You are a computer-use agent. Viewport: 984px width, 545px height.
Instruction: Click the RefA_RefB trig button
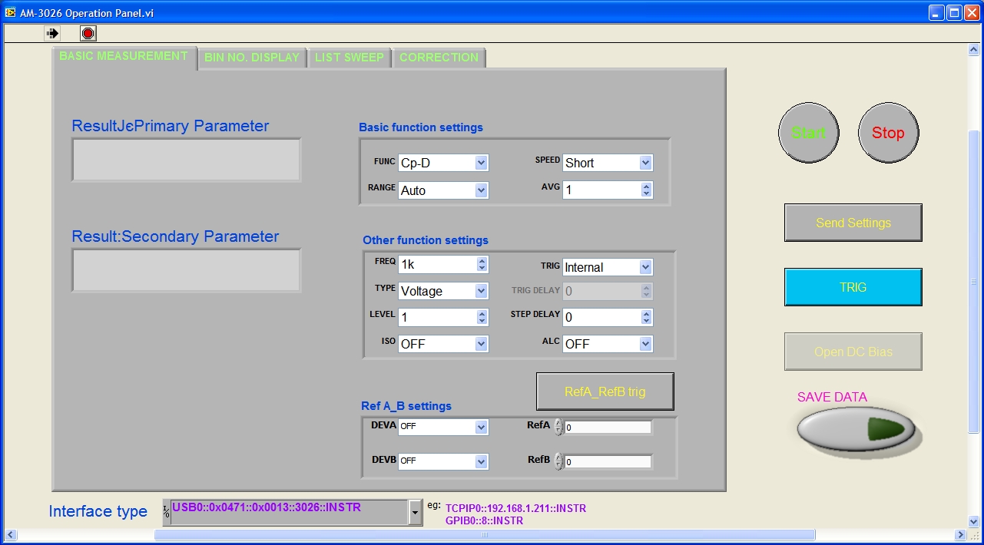[x=605, y=391]
